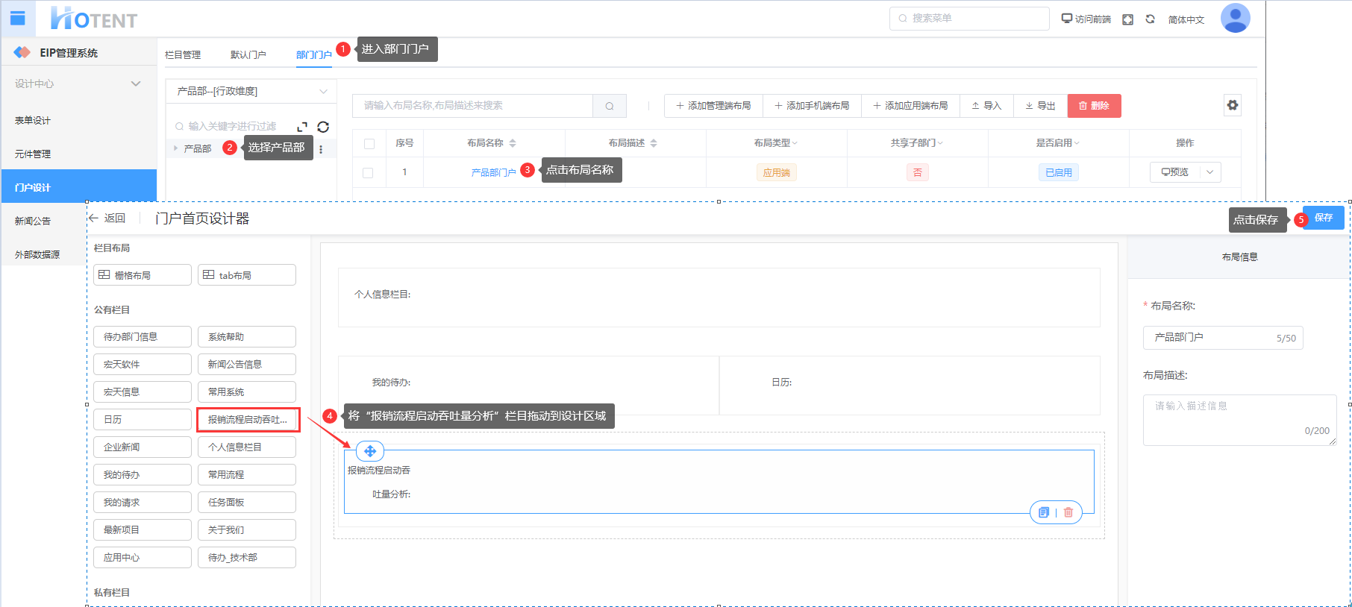Open 表单设计 in the sidebar

78,120
